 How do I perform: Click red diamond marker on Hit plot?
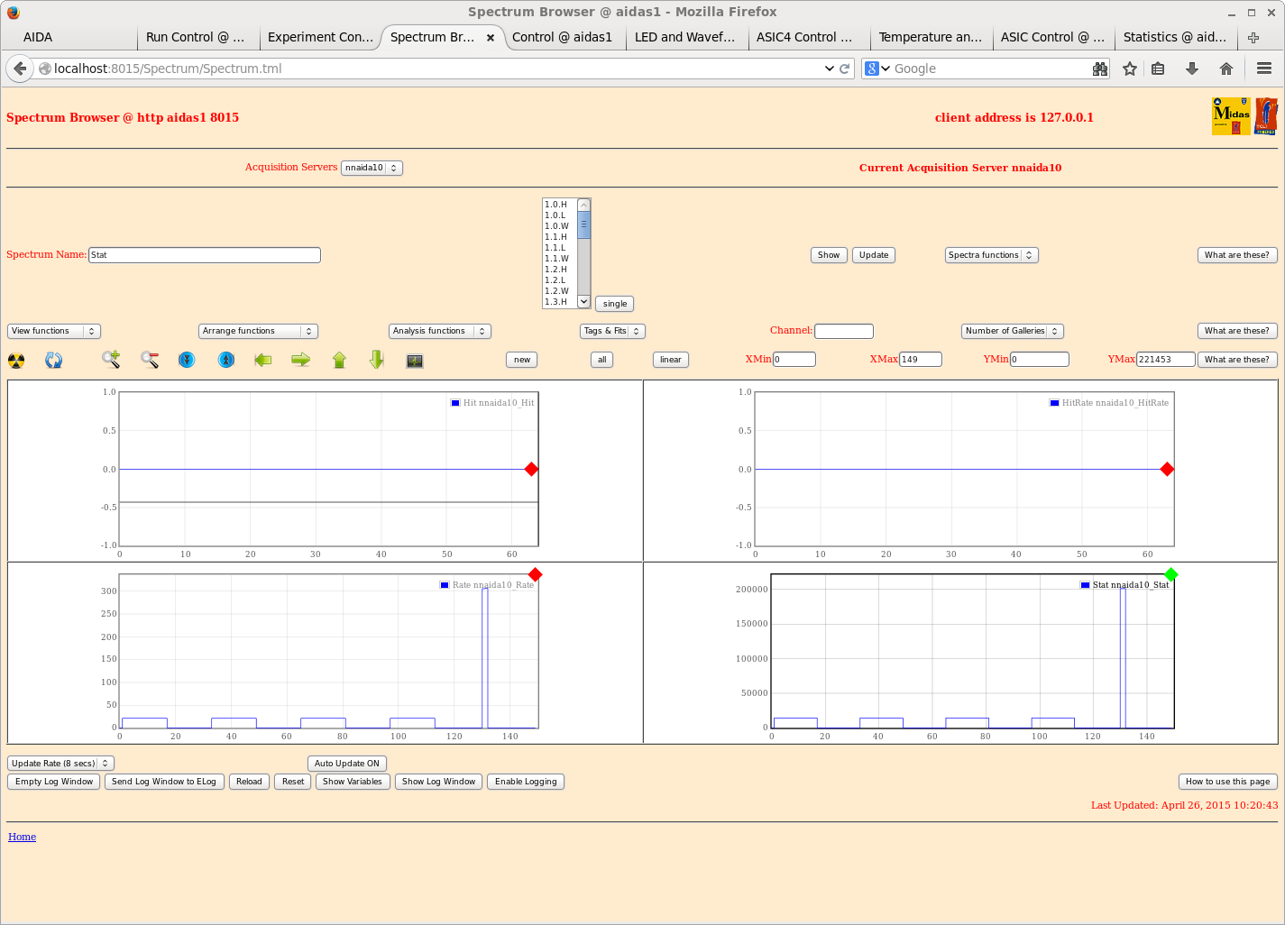coord(531,469)
